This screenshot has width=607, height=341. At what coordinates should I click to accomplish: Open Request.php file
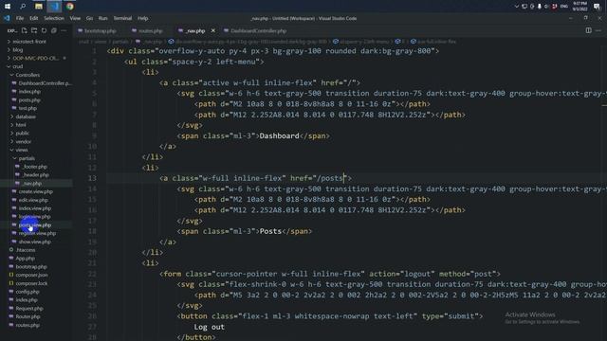point(29,309)
